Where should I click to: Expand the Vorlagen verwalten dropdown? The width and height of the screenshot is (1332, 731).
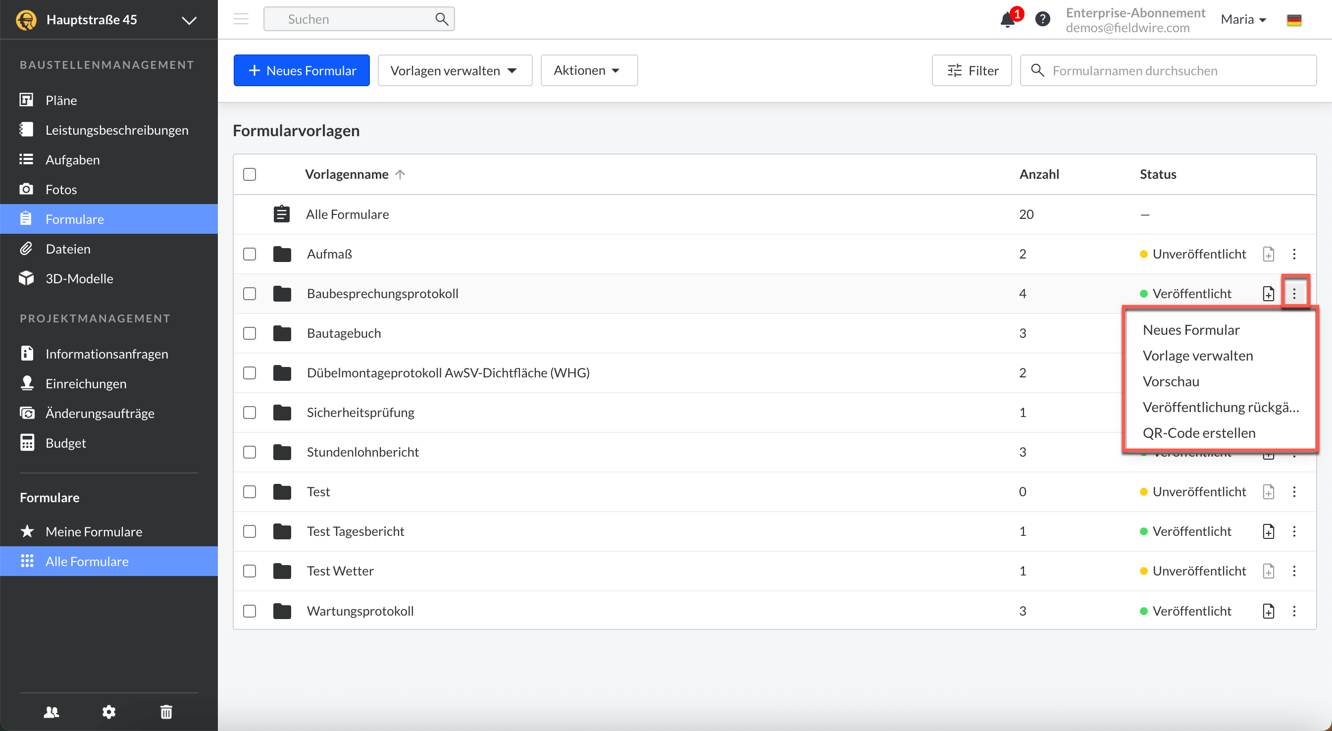[x=455, y=70]
